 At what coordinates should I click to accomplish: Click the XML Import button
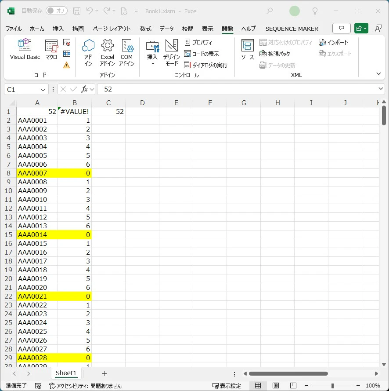(x=333, y=42)
